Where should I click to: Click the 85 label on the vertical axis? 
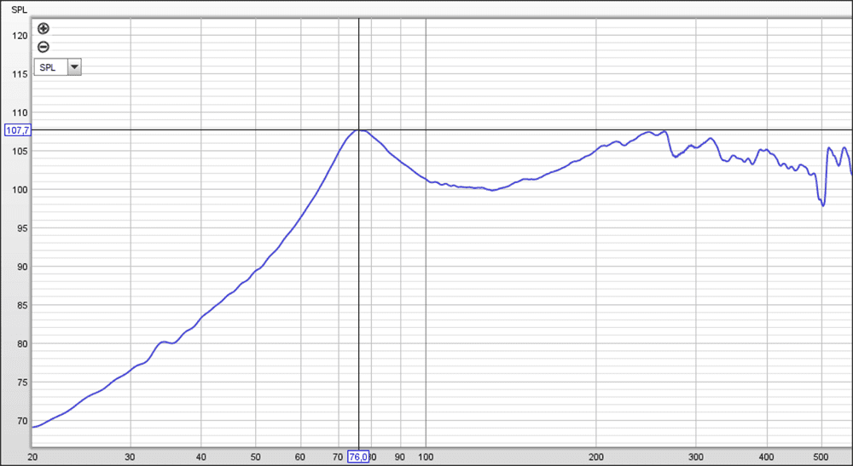coord(22,306)
